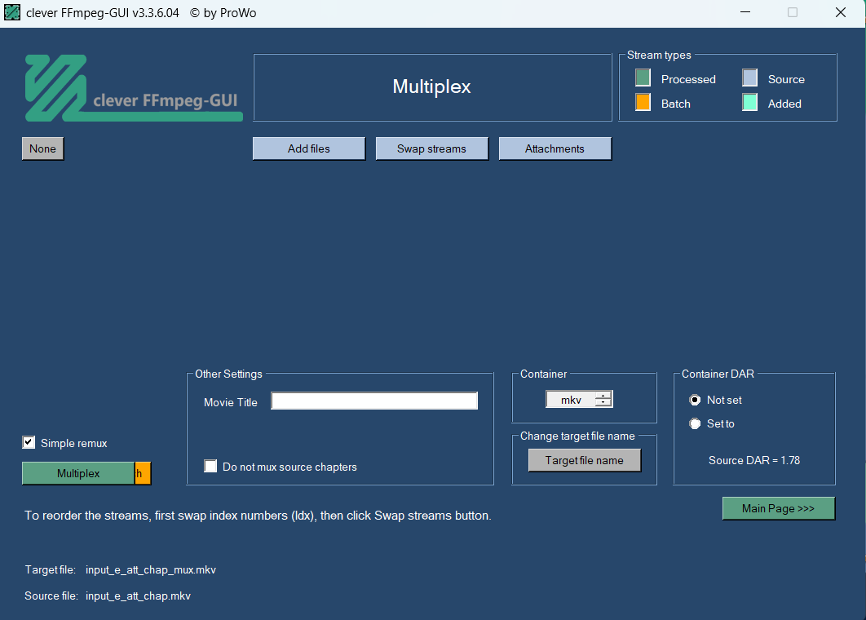Select the Set to DAR radio

click(695, 423)
